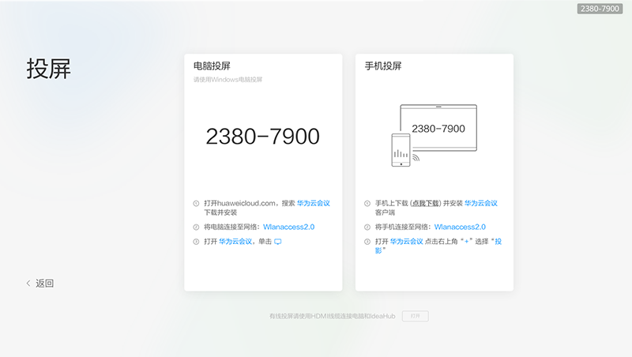Open the 点我下载 download link
632x357 pixels.
click(x=427, y=203)
